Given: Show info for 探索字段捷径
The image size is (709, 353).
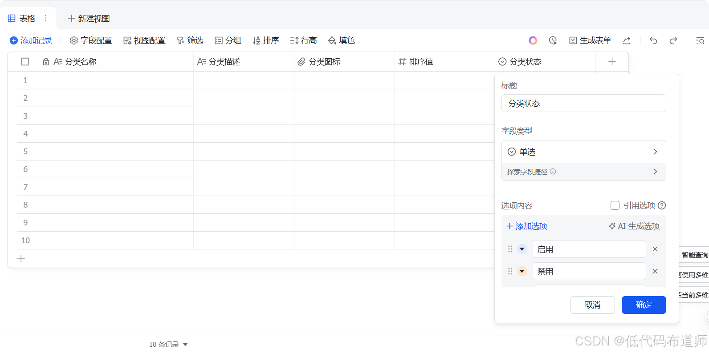Looking at the screenshot, I should pos(553,172).
